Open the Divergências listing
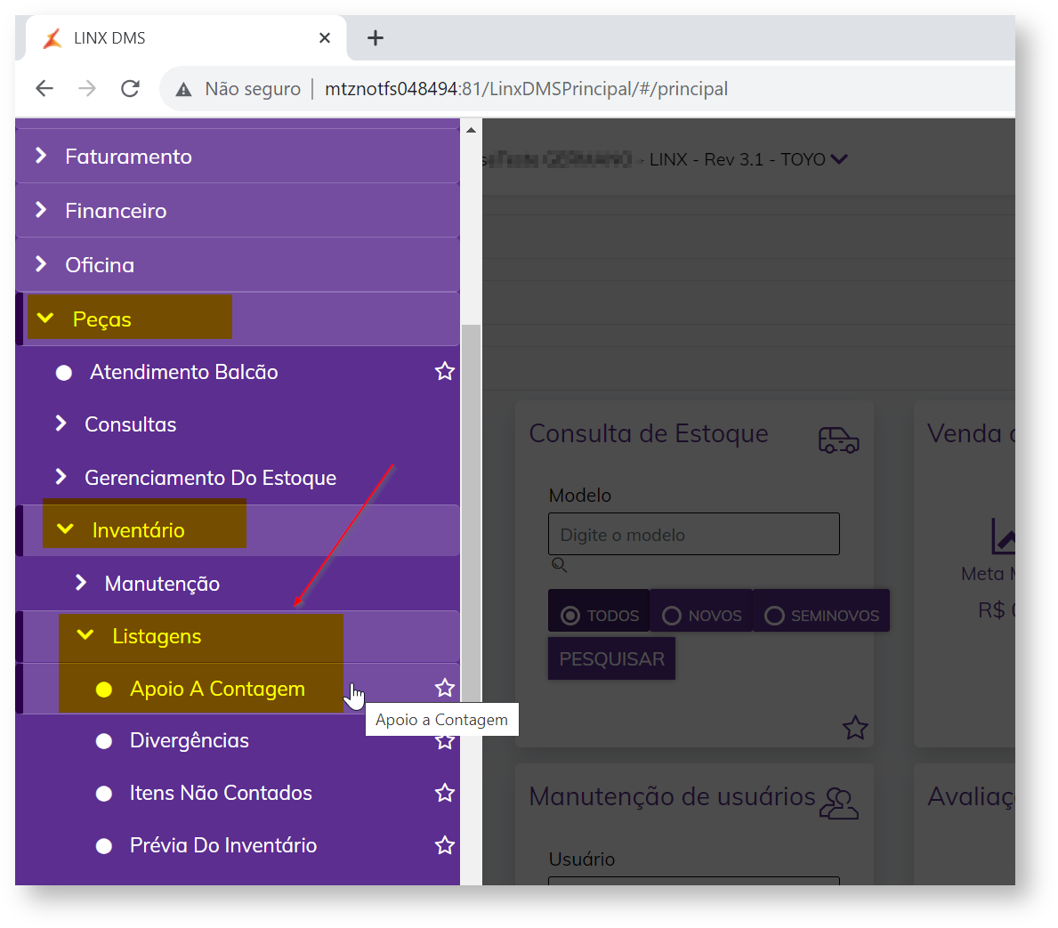This screenshot has height=928, width=1058. pos(189,741)
